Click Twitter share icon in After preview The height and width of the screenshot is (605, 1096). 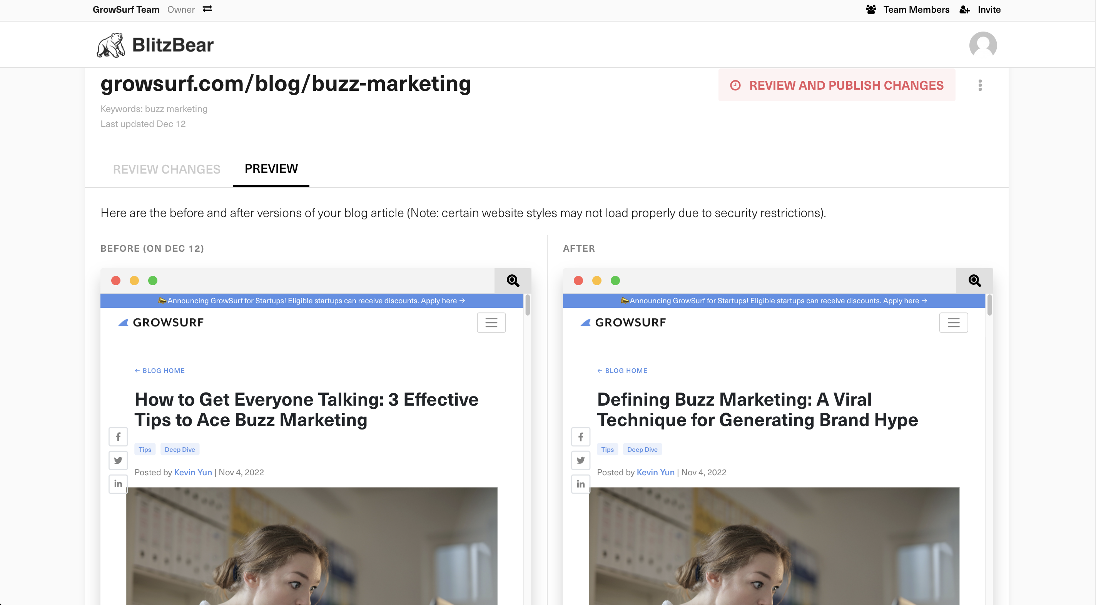(x=580, y=460)
